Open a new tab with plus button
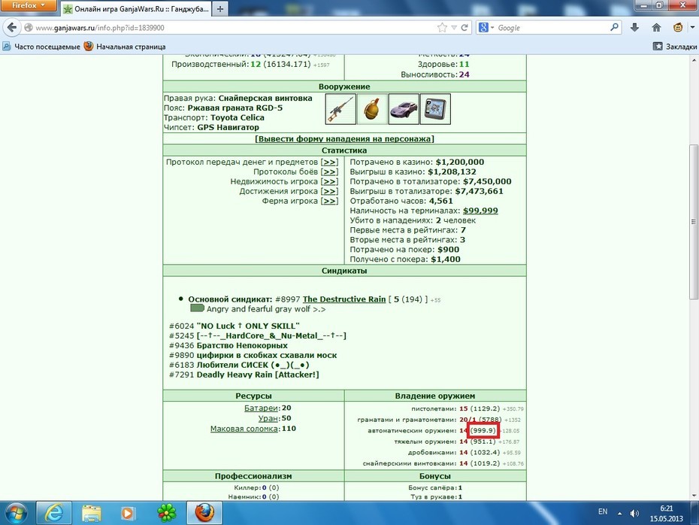 click(x=219, y=8)
